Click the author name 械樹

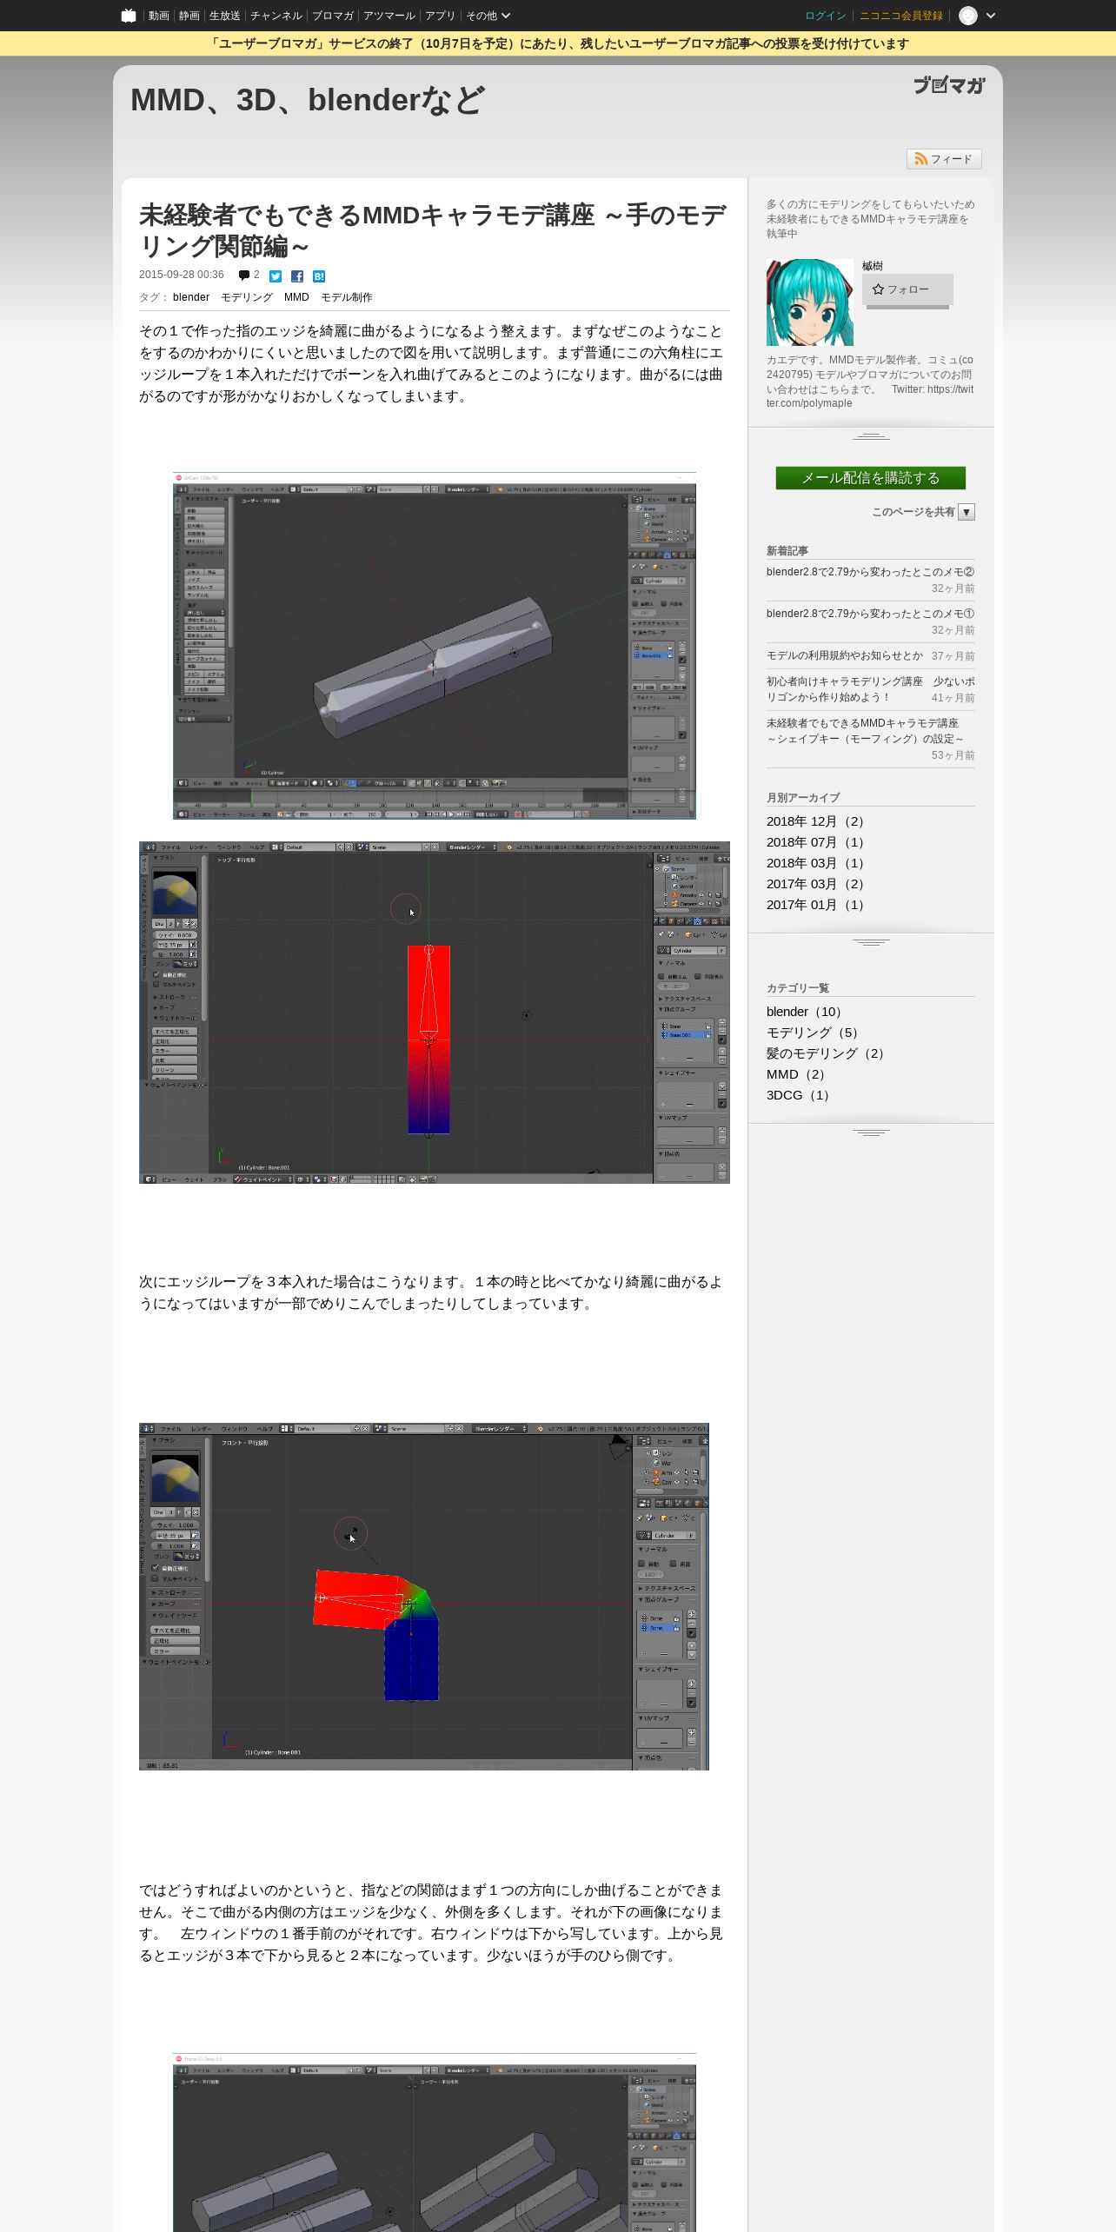(872, 266)
